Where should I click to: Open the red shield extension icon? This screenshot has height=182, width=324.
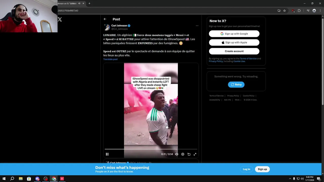coord(293,11)
